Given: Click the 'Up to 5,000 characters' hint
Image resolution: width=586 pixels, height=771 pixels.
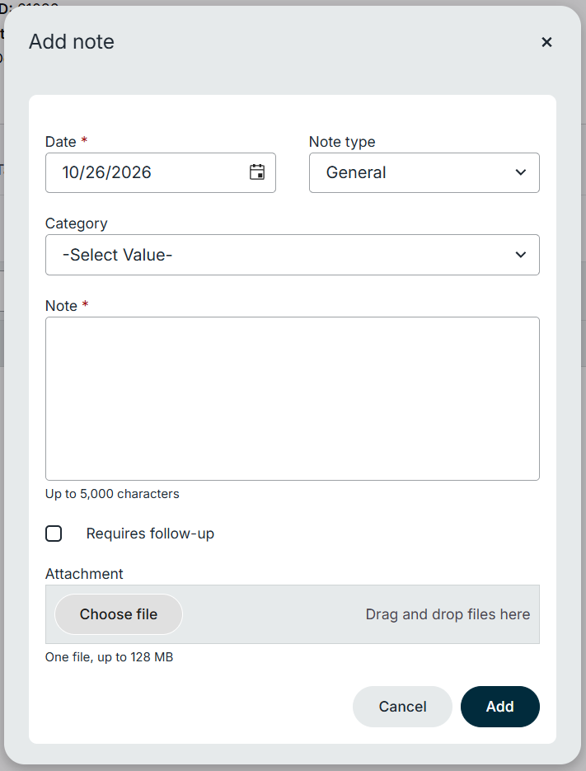Looking at the screenshot, I should [x=112, y=494].
